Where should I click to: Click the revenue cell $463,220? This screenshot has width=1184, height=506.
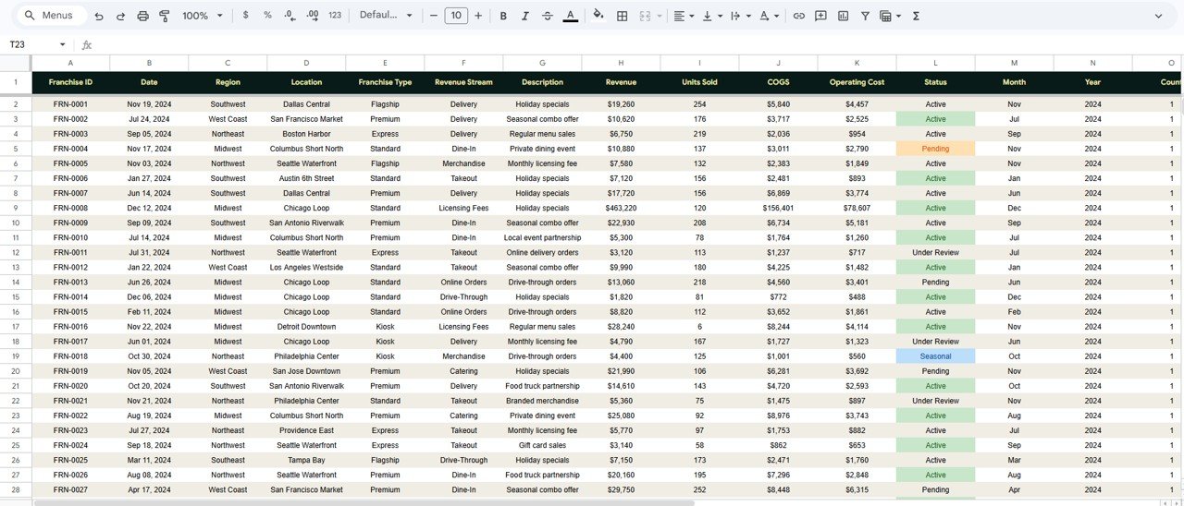(621, 208)
